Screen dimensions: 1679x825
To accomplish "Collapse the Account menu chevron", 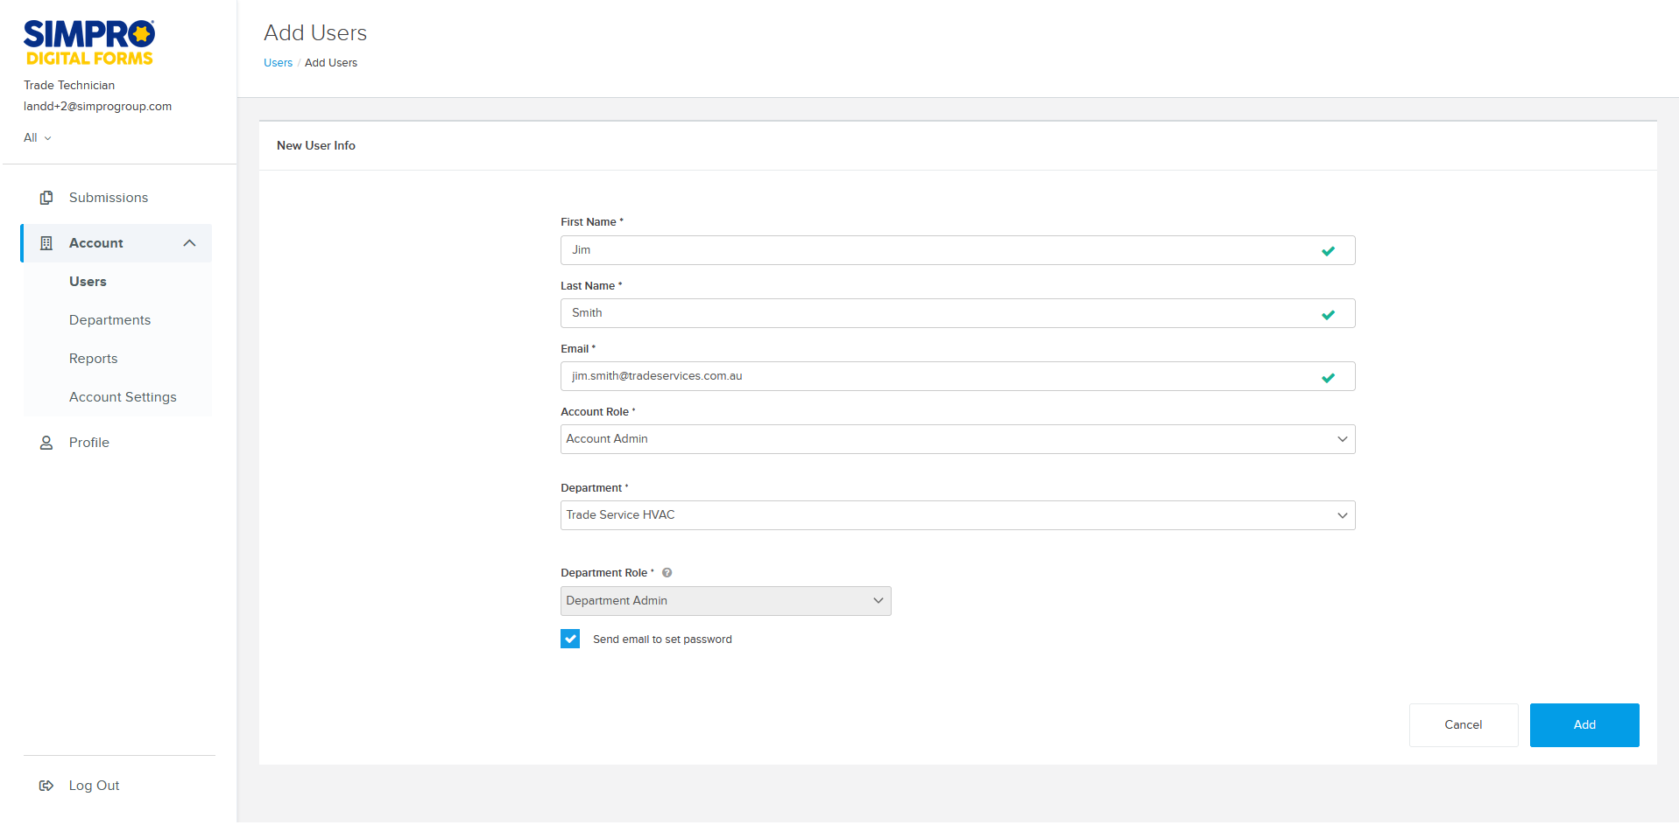I will (x=189, y=243).
